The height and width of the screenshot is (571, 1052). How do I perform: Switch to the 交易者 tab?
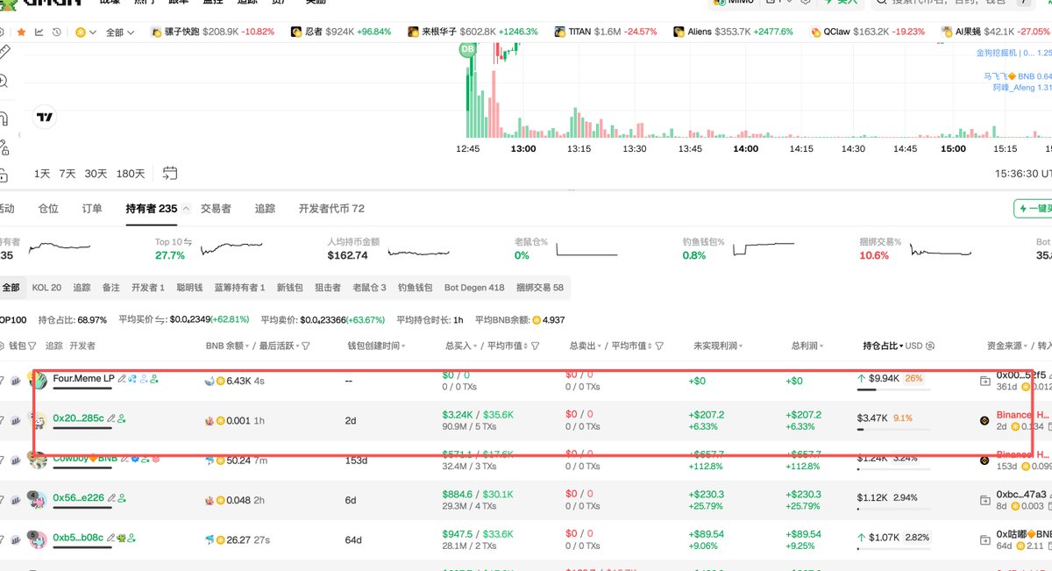click(x=216, y=209)
